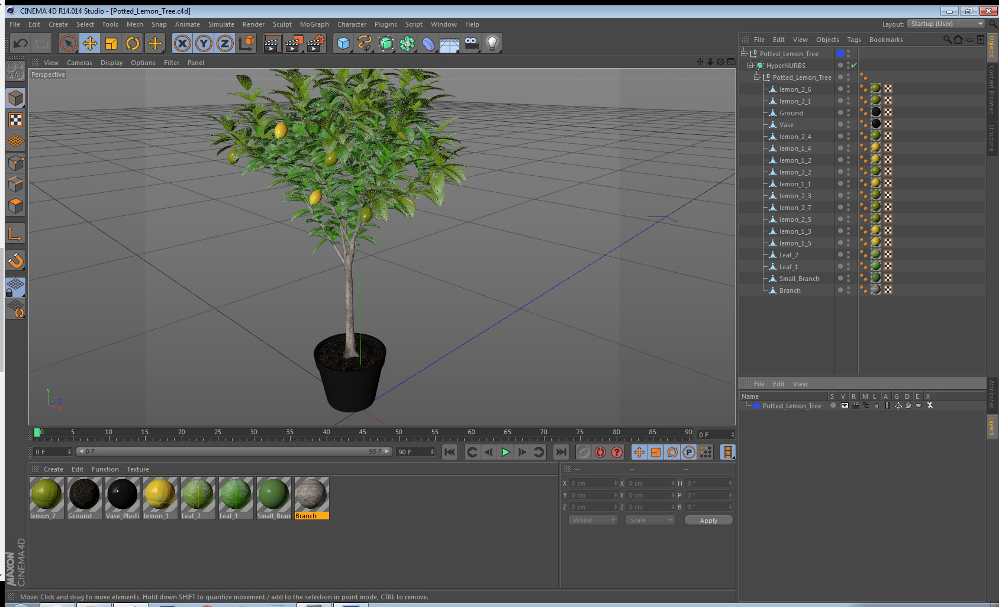Image resolution: width=999 pixels, height=607 pixels.
Task: Add a camera object
Action: pos(471,43)
